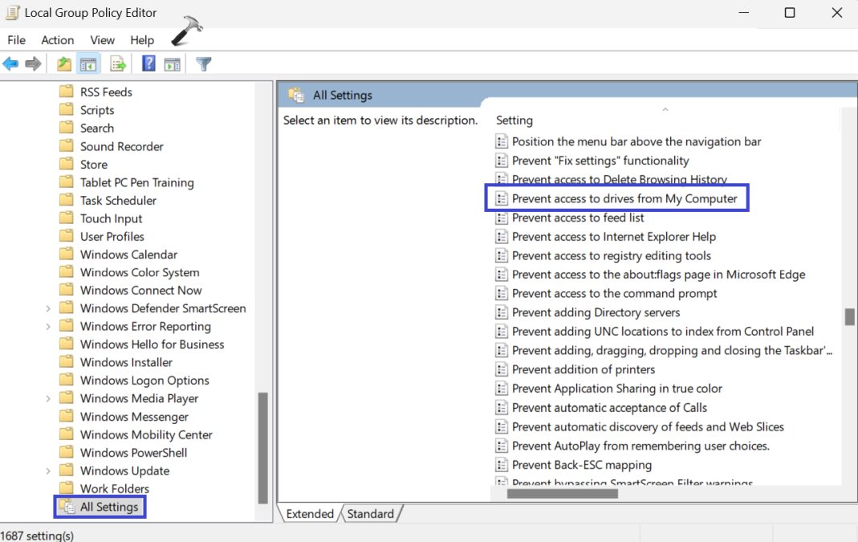Image resolution: width=858 pixels, height=542 pixels.
Task: Switch to the Standard tab
Action: click(371, 514)
